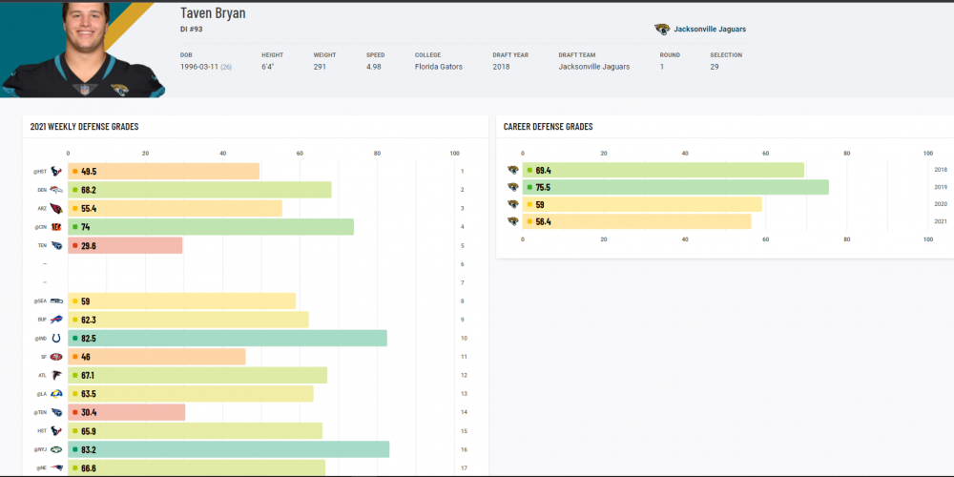Click the selection number 29
The height and width of the screenshot is (477, 954).
pos(715,67)
